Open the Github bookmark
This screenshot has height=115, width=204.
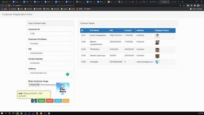47,9
